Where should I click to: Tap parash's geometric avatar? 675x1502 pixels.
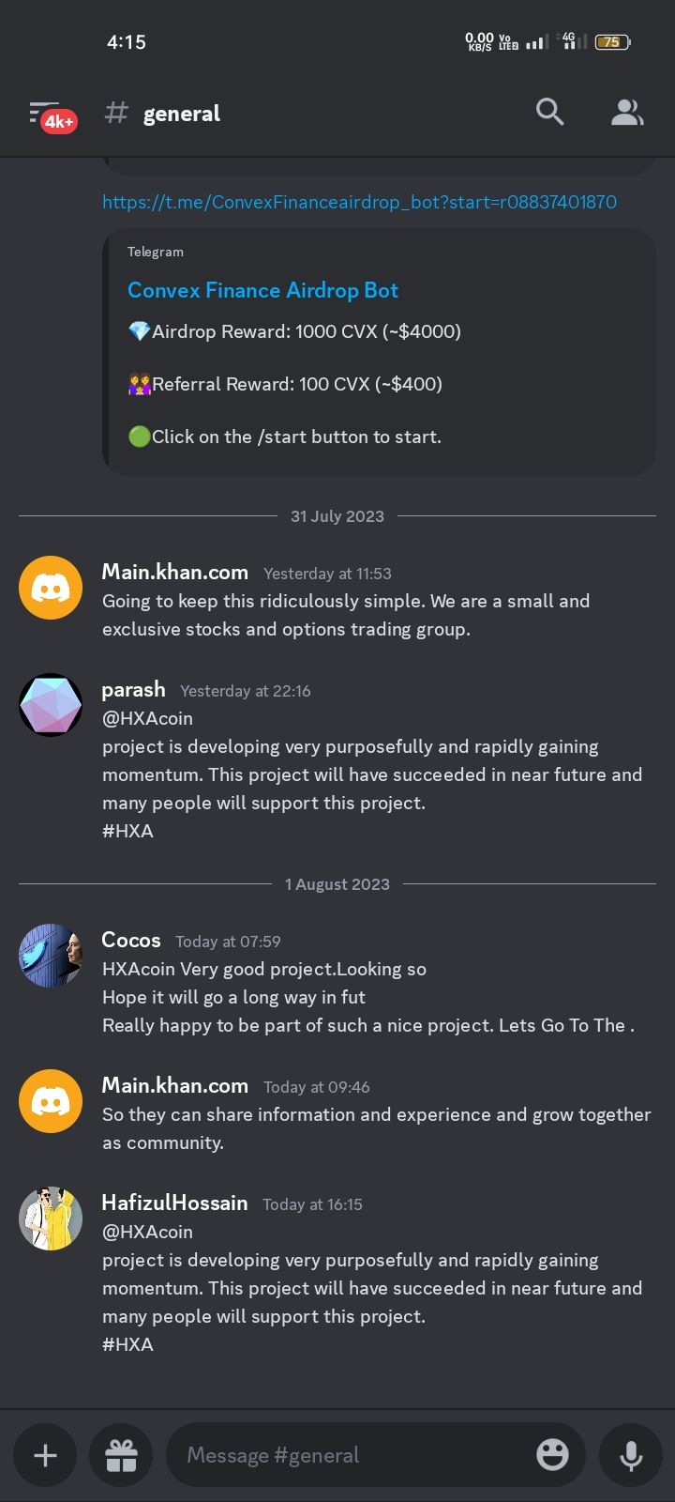[51, 704]
